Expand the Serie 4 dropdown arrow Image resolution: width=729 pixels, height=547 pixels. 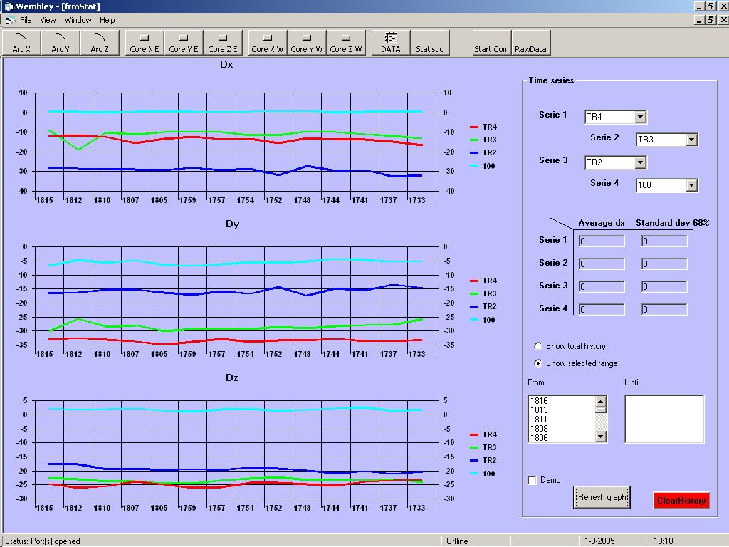(x=691, y=185)
